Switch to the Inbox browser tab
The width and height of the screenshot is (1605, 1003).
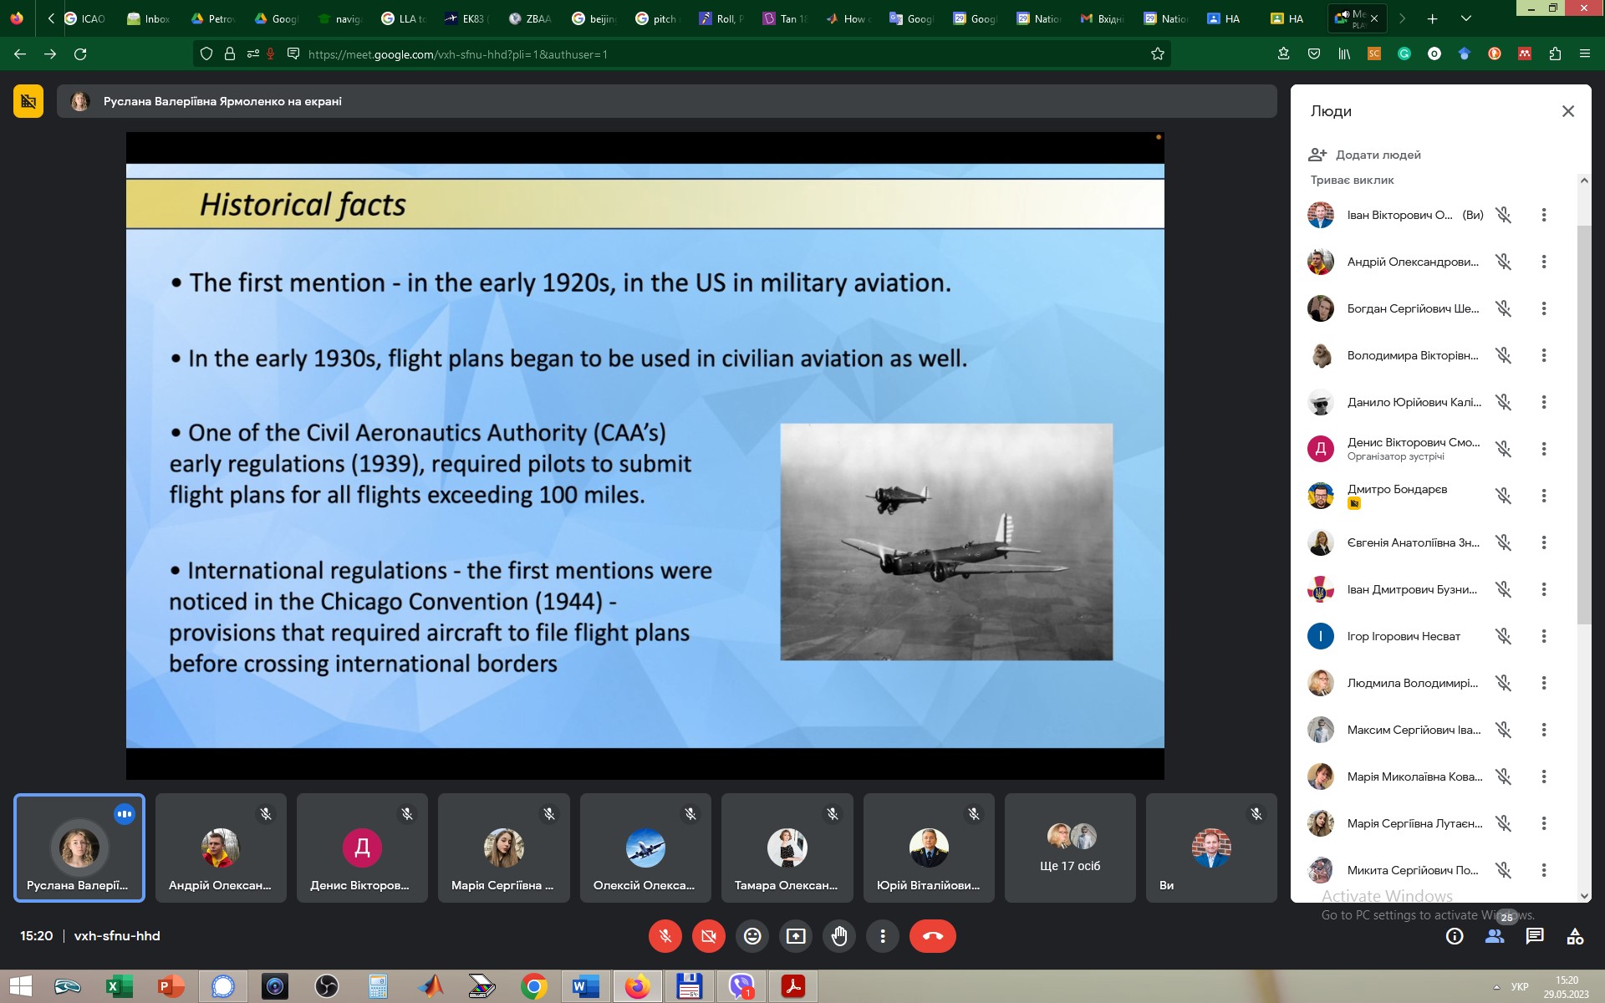tap(149, 18)
